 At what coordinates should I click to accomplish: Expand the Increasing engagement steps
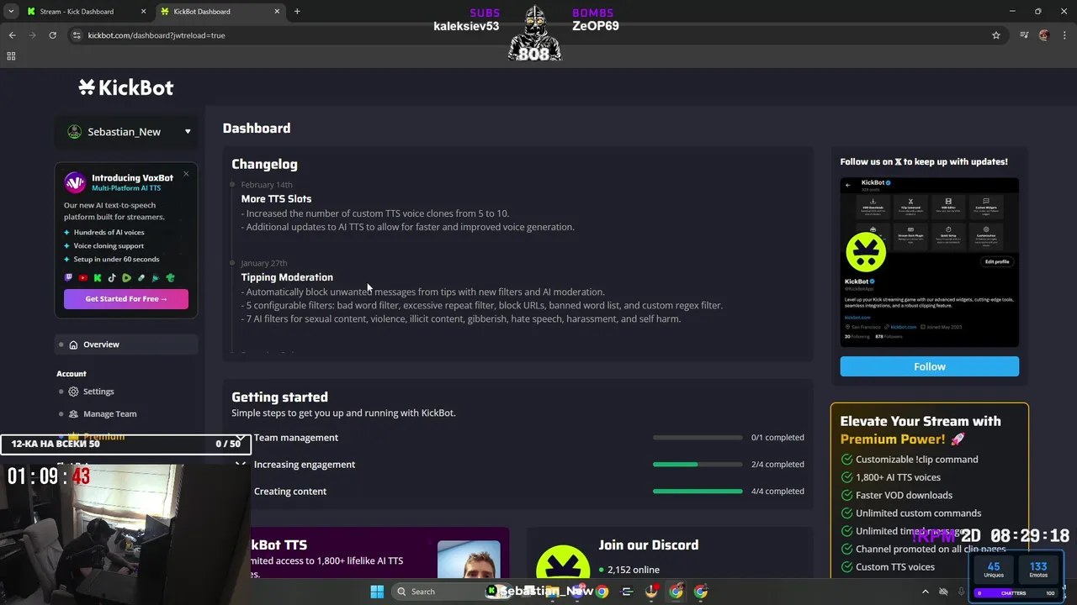517,465
